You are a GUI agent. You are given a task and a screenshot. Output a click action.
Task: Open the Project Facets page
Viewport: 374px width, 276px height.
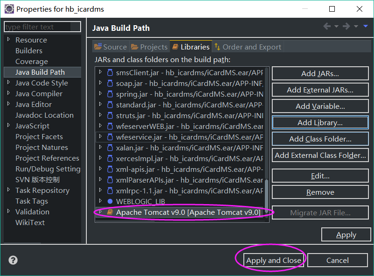click(x=39, y=137)
